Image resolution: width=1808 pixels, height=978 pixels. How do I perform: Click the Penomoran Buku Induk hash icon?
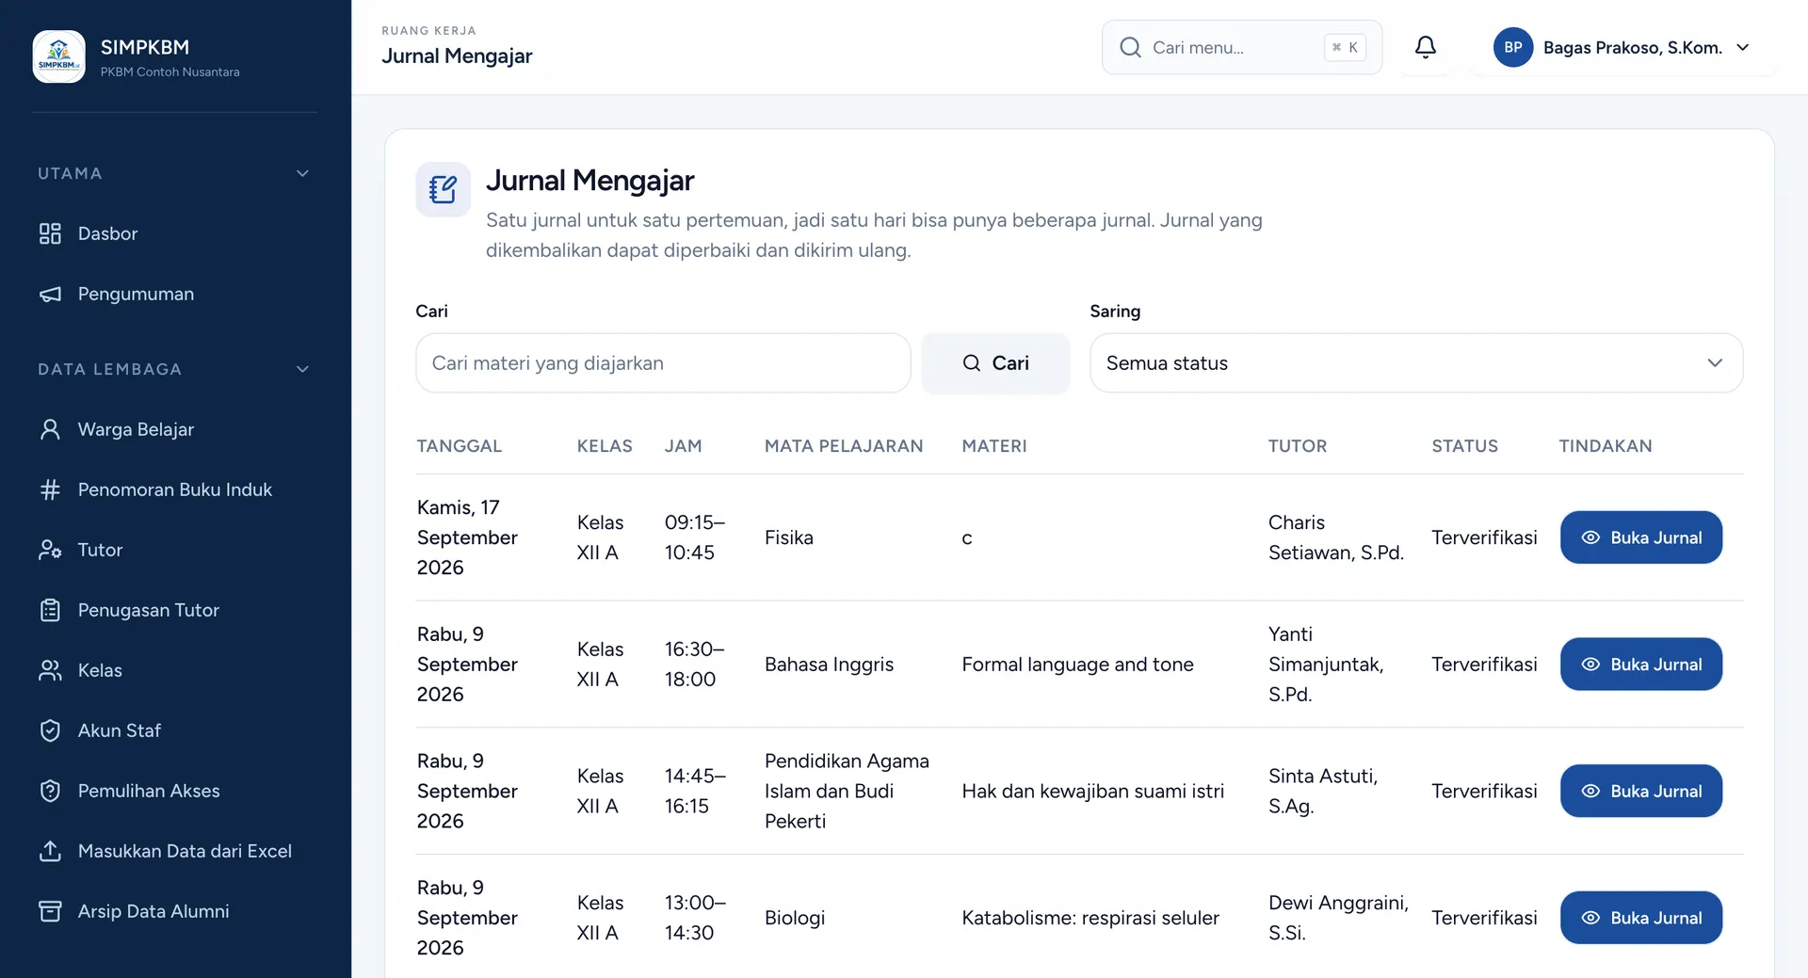click(x=50, y=489)
